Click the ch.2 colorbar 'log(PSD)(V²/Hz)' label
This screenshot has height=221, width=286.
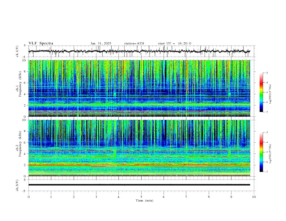click(x=270, y=154)
